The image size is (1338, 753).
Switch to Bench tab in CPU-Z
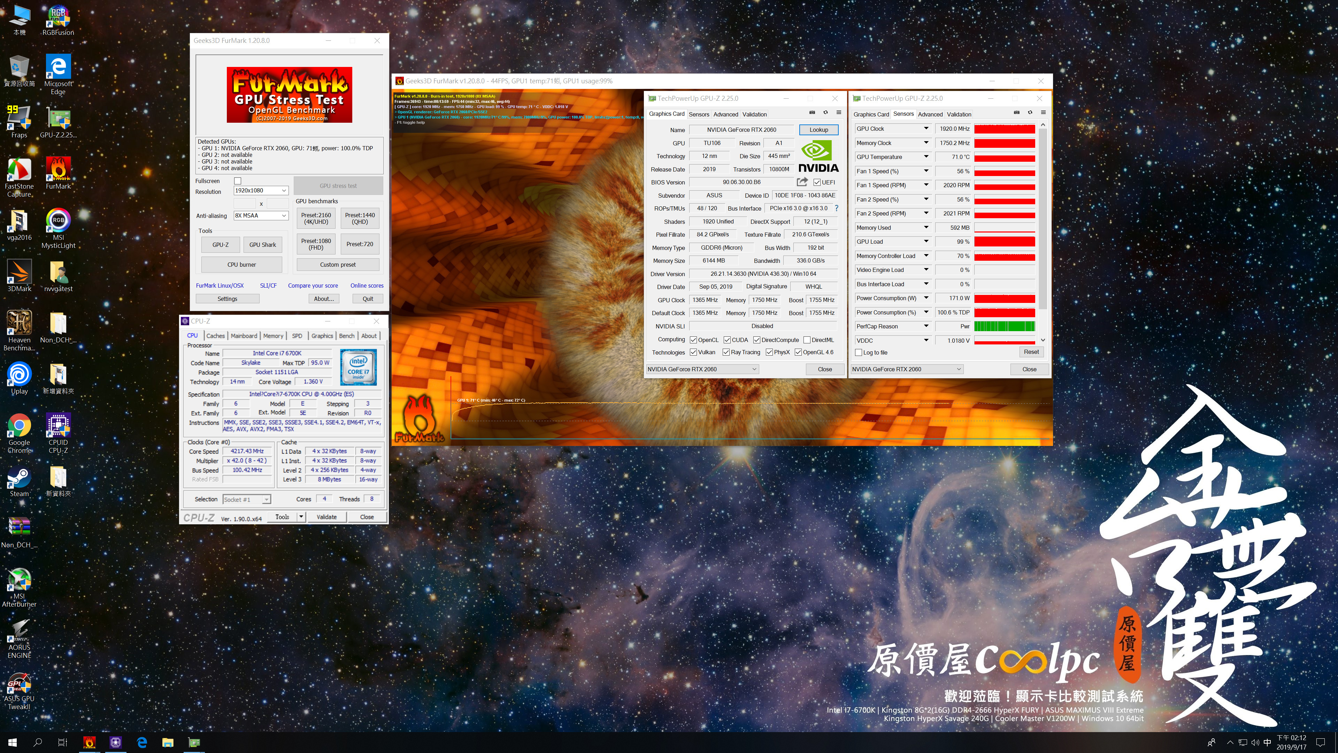pyautogui.click(x=346, y=336)
